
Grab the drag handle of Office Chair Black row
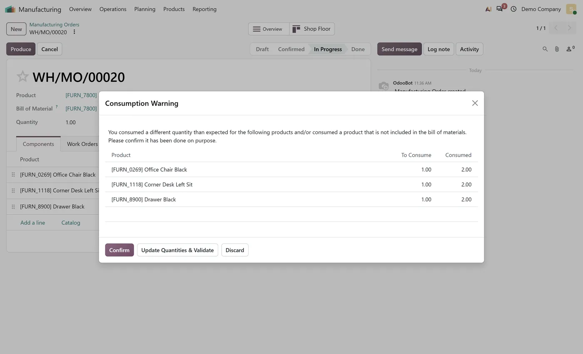pos(13,175)
